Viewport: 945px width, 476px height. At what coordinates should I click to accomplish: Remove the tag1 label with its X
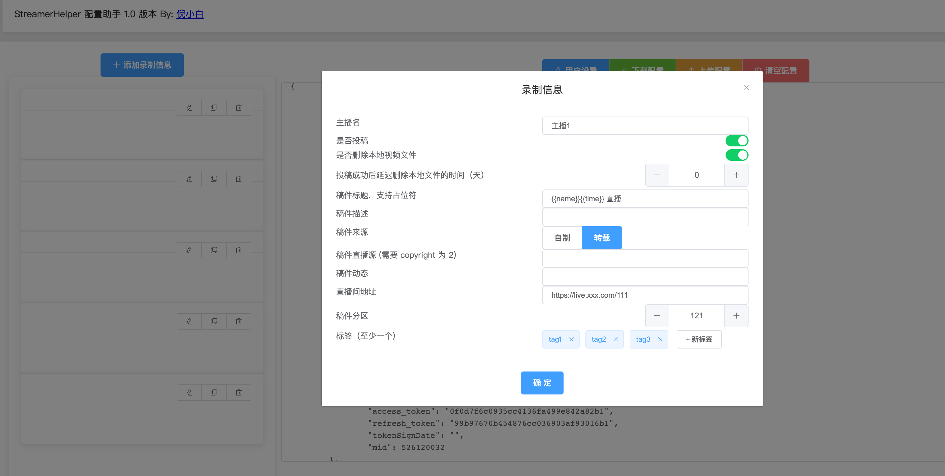pyautogui.click(x=571, y=339)
